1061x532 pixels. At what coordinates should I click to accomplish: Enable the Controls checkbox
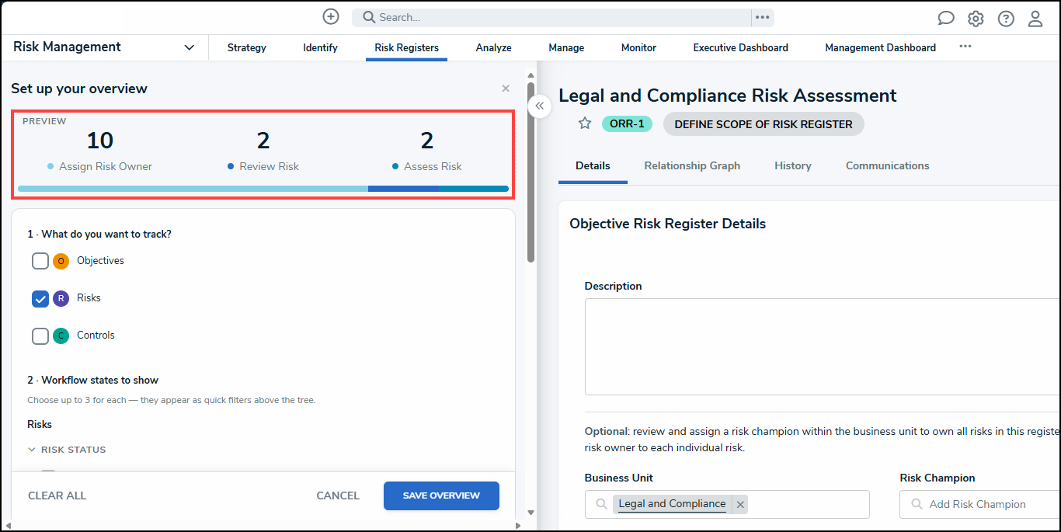click(40, 336)
